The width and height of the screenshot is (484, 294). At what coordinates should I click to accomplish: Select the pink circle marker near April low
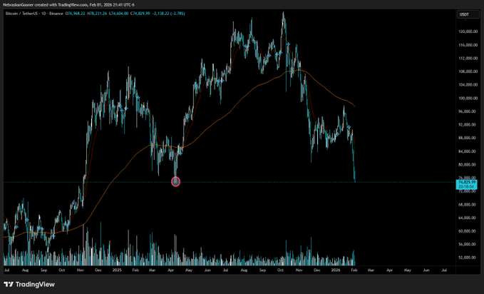[175, 181]
